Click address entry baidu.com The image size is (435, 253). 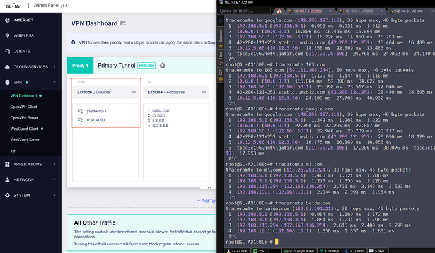[161, 110]
